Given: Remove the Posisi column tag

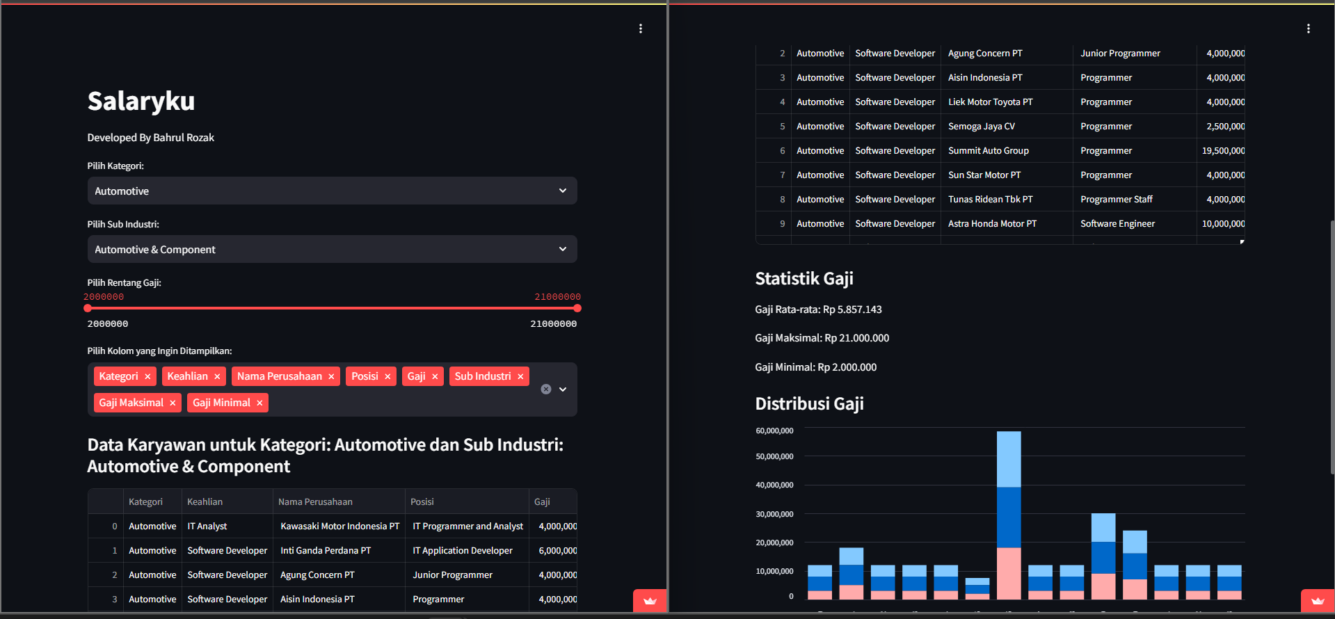Looking at the screenshot, I should tap(387, 376).
